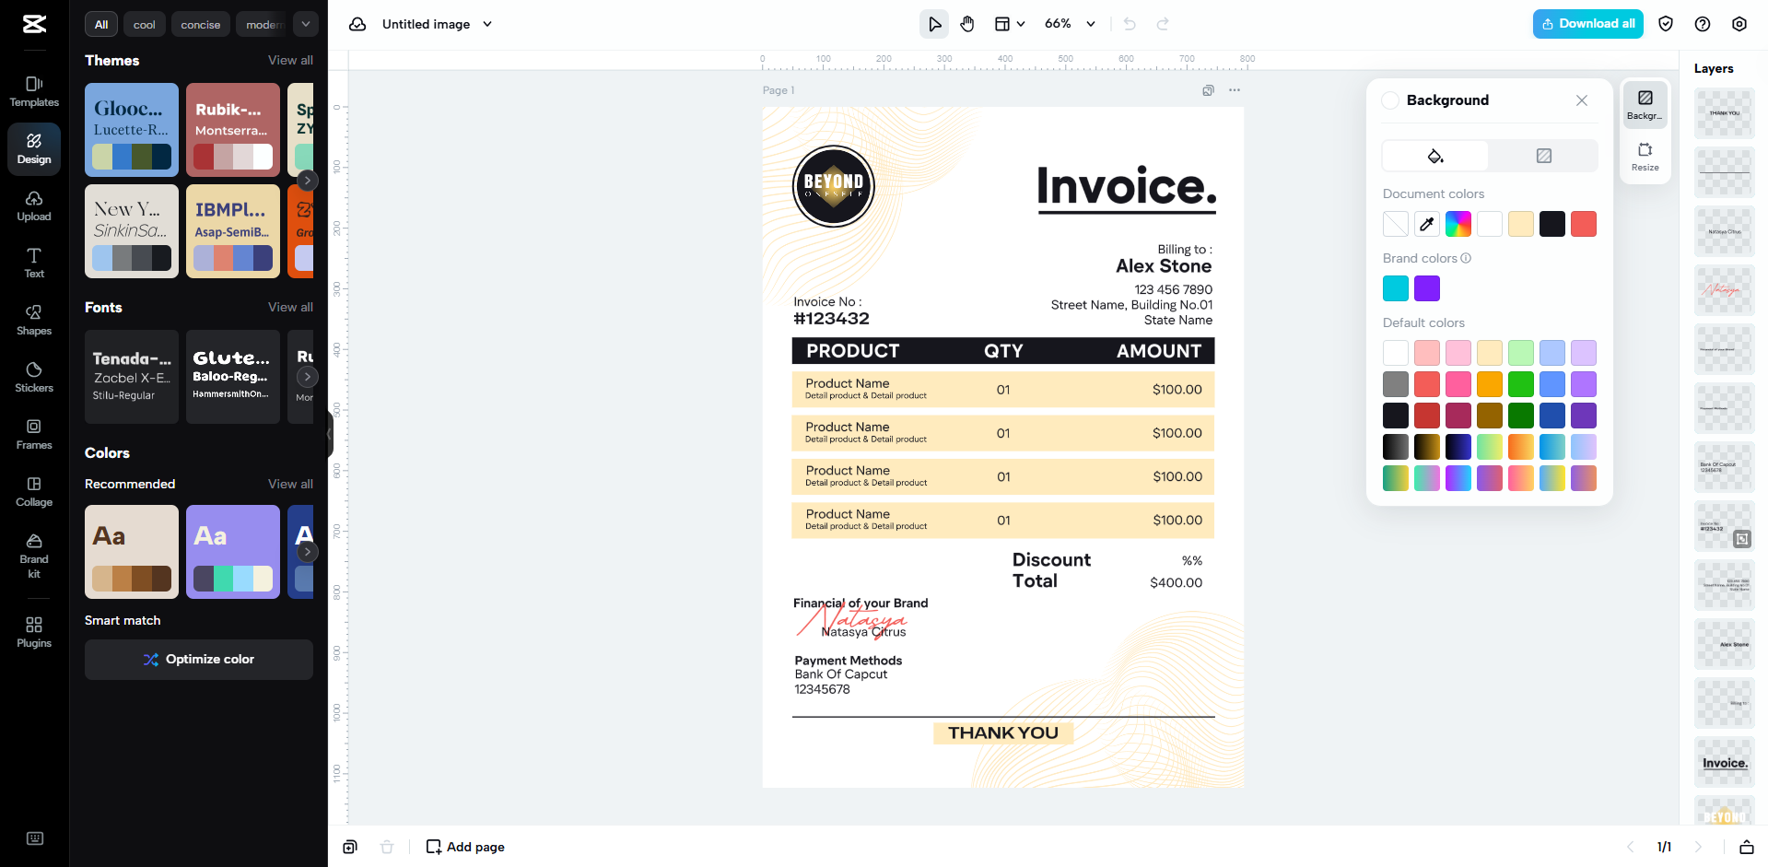
Task: Open the Frames panel
Action: tap(33, 433)
